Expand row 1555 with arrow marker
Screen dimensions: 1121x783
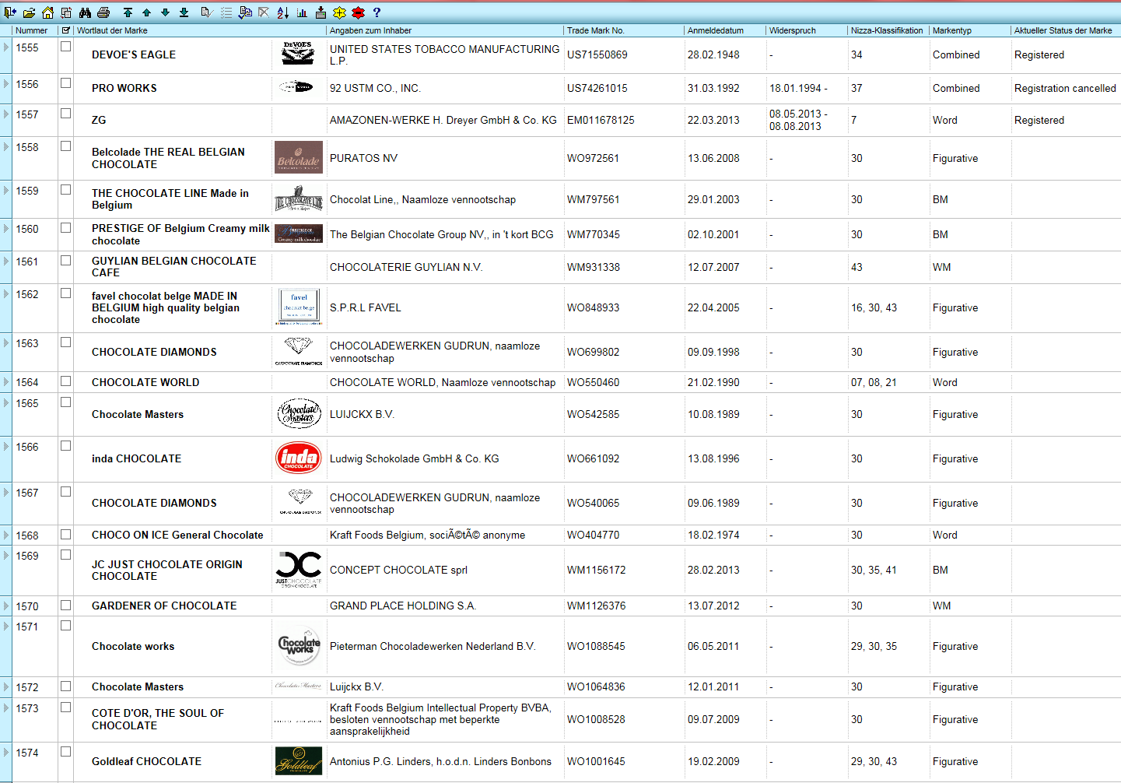(6, 47)
